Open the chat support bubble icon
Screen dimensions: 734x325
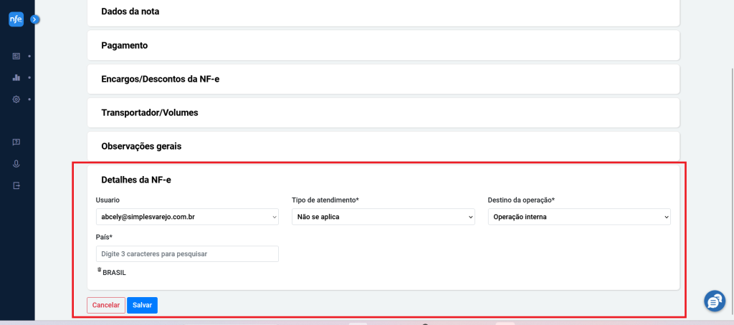click(715, 301)
